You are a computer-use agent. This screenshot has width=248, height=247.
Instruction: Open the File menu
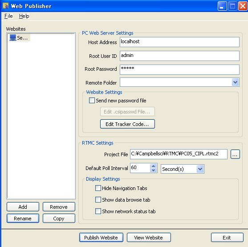pos(8,16)
